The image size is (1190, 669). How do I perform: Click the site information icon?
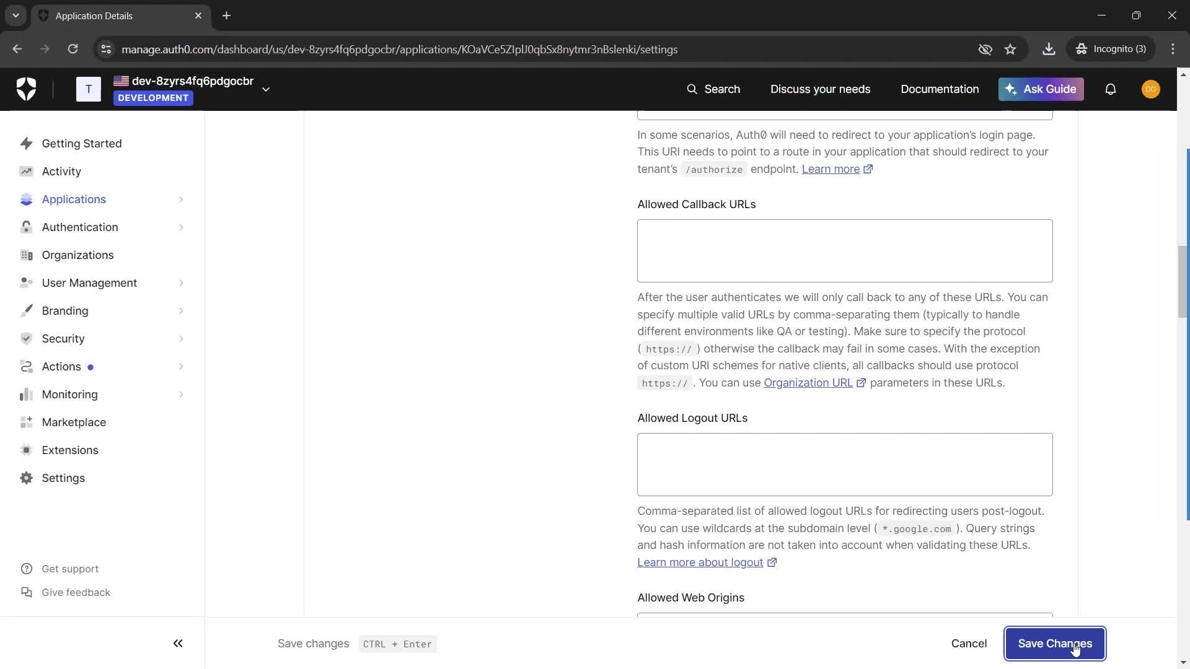pos(106,49)
